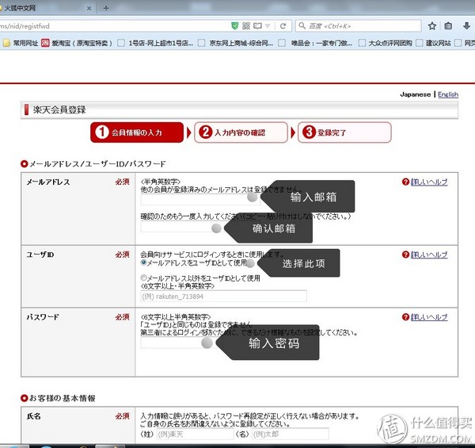
Task: Open detailed help link for メールアドレス
Action: pos(429,182)
